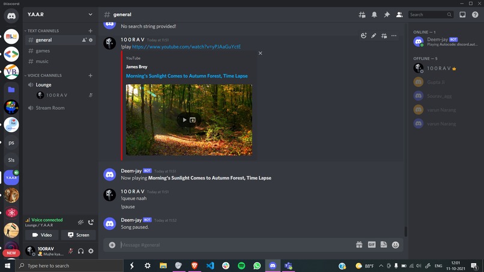Open WhatsApp from the taskbar
The height and width of the screenshot is (272, 484).
click(257, 266)
